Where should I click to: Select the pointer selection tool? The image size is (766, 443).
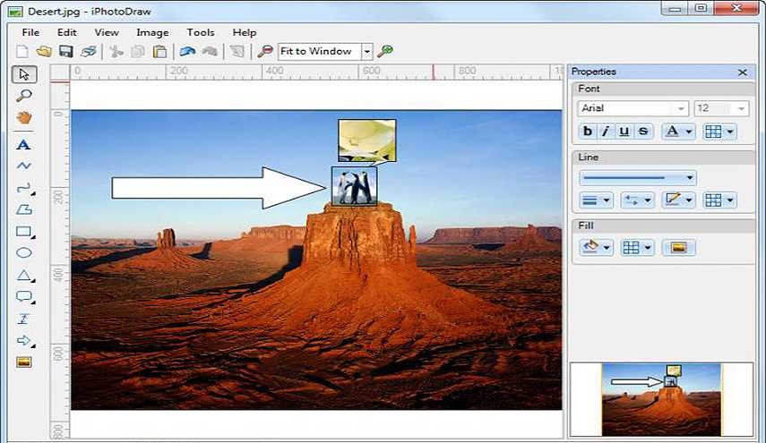click(x=24, y=74)
